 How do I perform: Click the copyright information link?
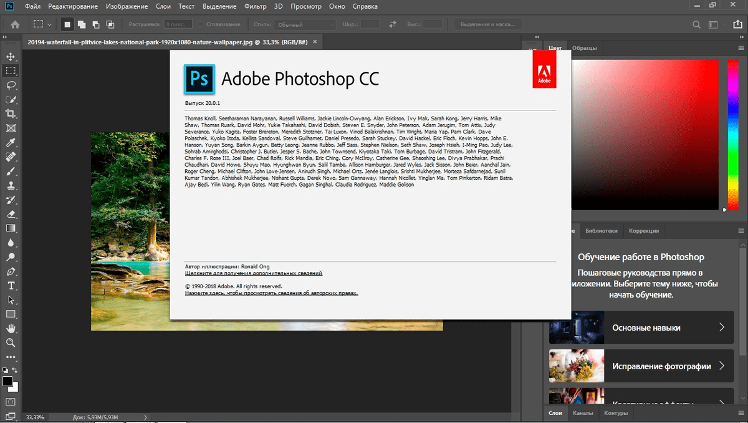[271, 293]
